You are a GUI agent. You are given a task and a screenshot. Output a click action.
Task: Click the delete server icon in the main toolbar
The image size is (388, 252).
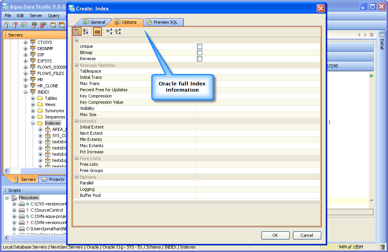coord(15,25)
